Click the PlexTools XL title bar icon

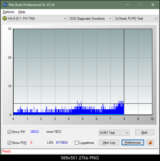pos(5,5)
